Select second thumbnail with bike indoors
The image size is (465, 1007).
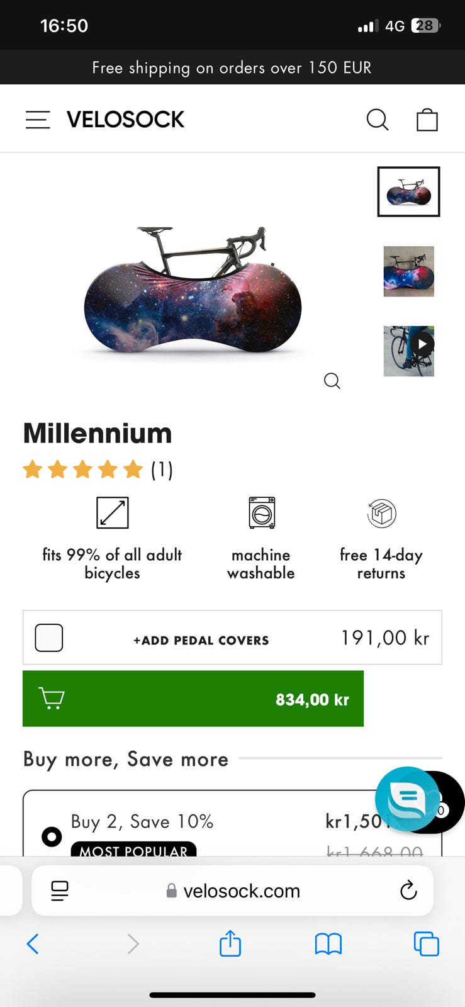(409, 271)
